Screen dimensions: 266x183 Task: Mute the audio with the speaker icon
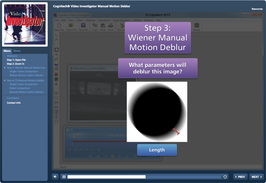click(x=55, y=177)
